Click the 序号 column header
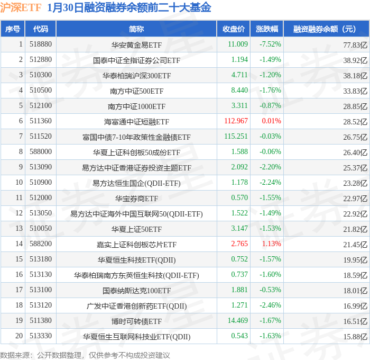The image size is (370, 360). (x=13, y=29)
